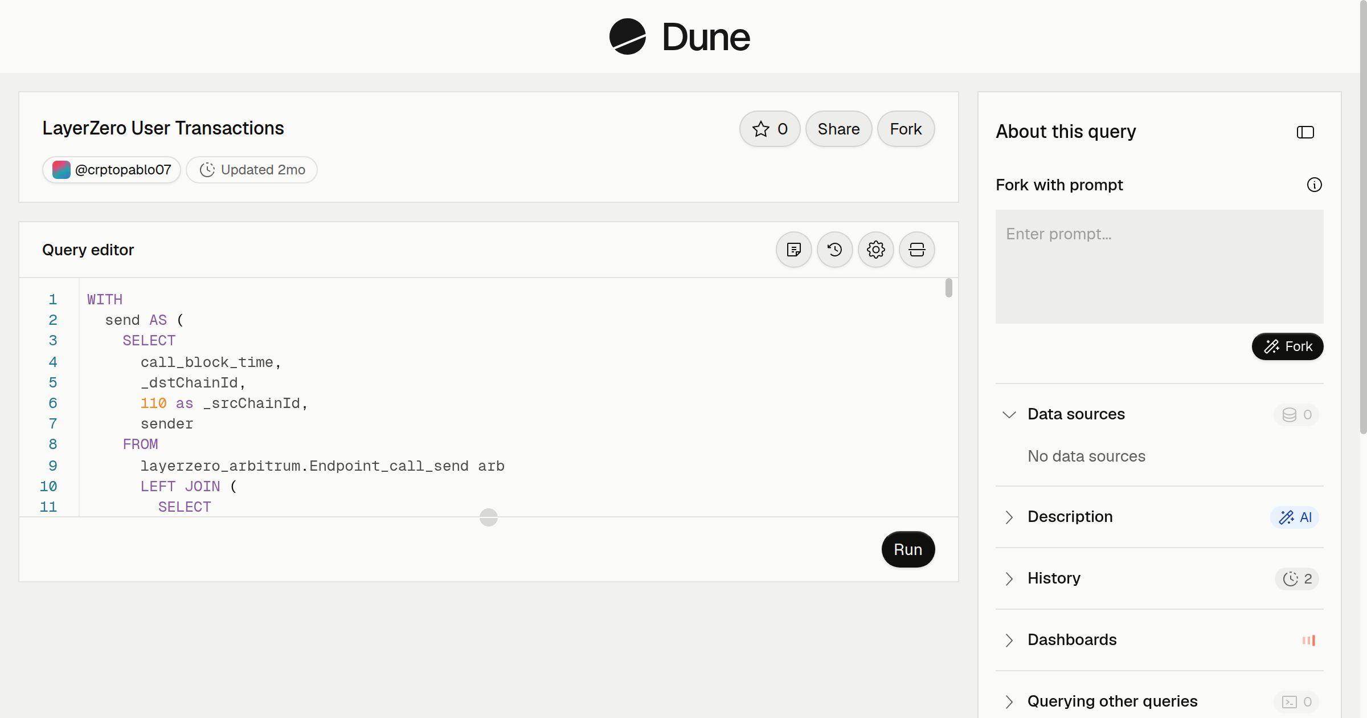Click the Dune wordmark

(706, 37)
